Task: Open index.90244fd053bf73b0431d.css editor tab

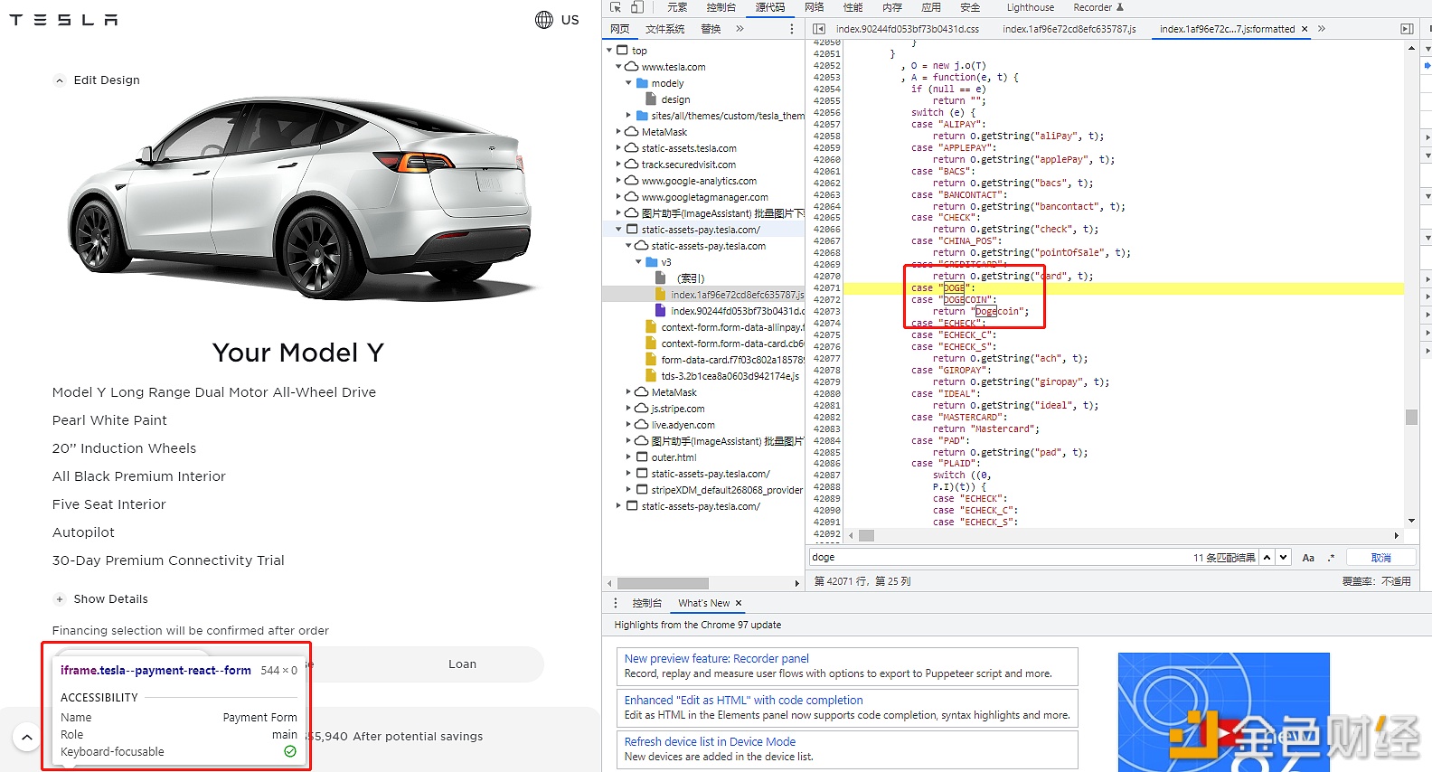Action: 908,29
